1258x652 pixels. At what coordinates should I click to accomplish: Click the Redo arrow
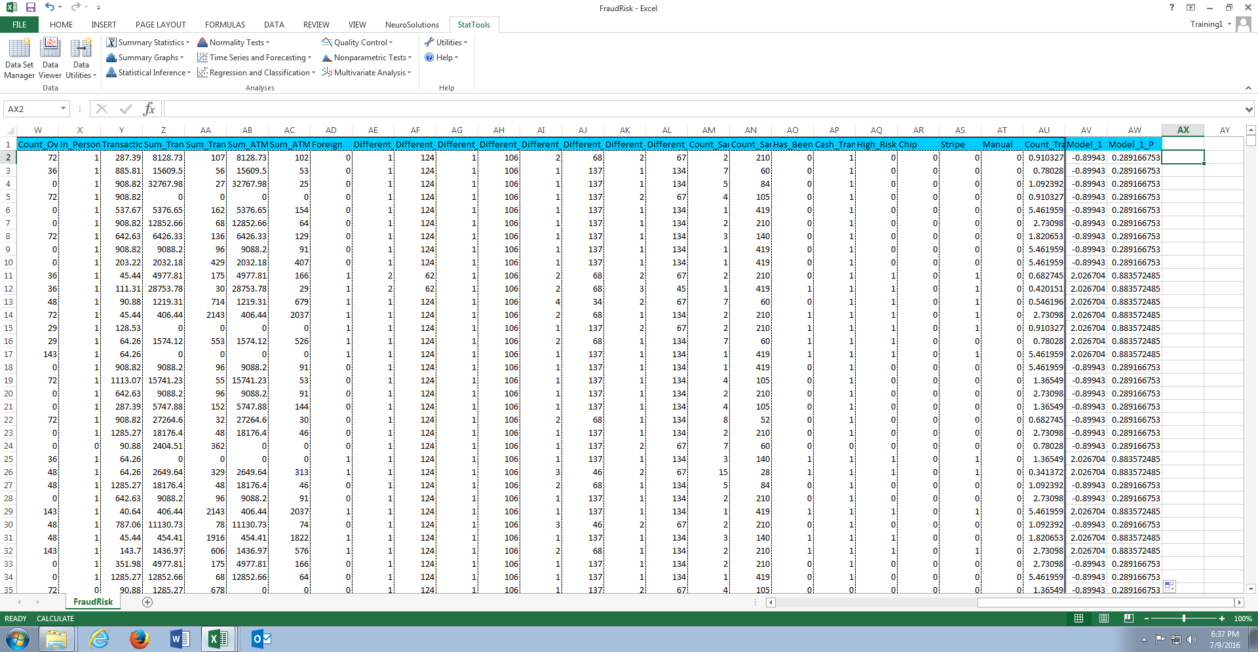pos(75,7)
